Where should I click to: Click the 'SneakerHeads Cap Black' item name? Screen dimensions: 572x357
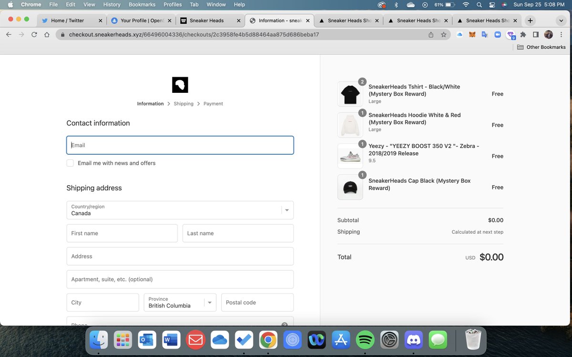[x=419, y=184]
